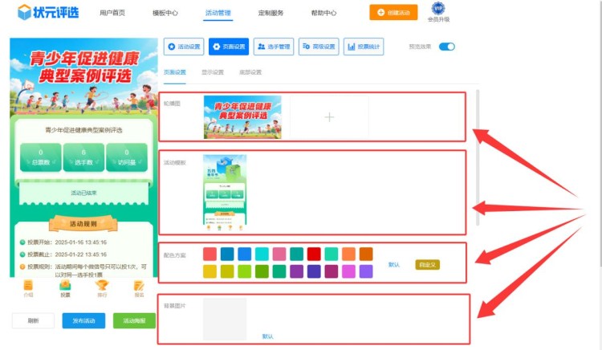Select the 投票 icon in preview footer

(x=65, y=286)
